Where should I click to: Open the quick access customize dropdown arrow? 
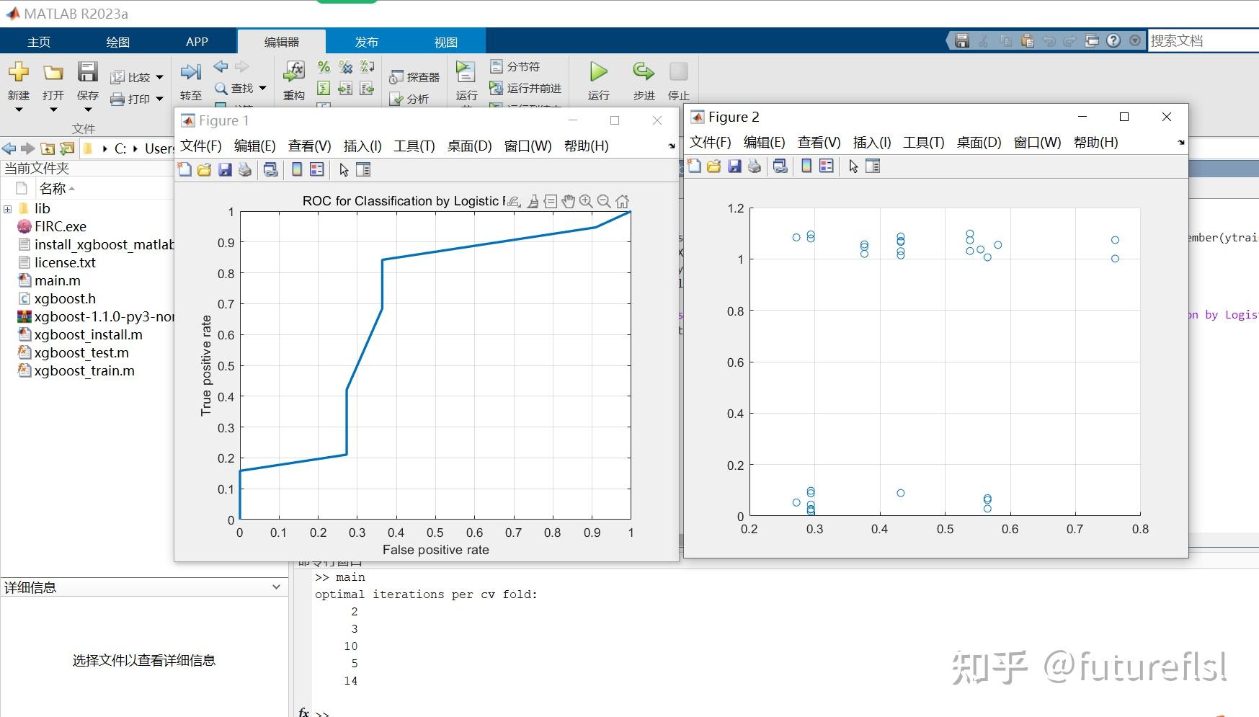(x=1135, y=40)
